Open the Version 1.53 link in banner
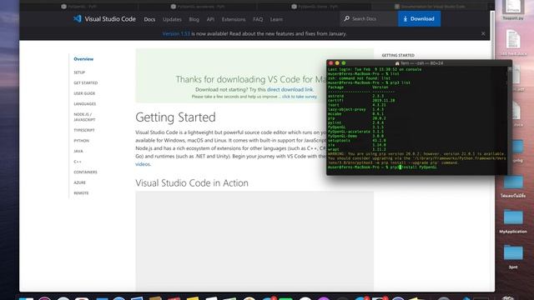This screenshot has height=300, width=534. pyautogui.click(x=176, y=33)
